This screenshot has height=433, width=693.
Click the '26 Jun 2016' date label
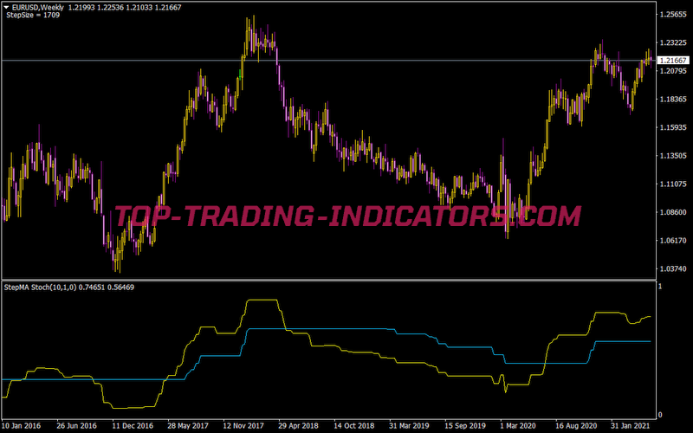(x=76, y=426)
